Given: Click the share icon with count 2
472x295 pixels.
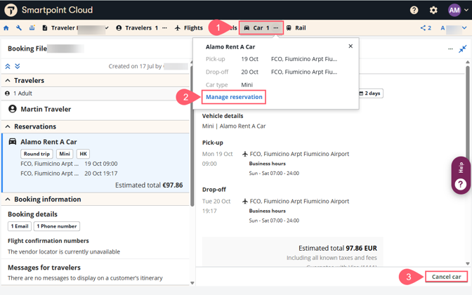Looking at the screenshot, I should (x=426, y=28).
